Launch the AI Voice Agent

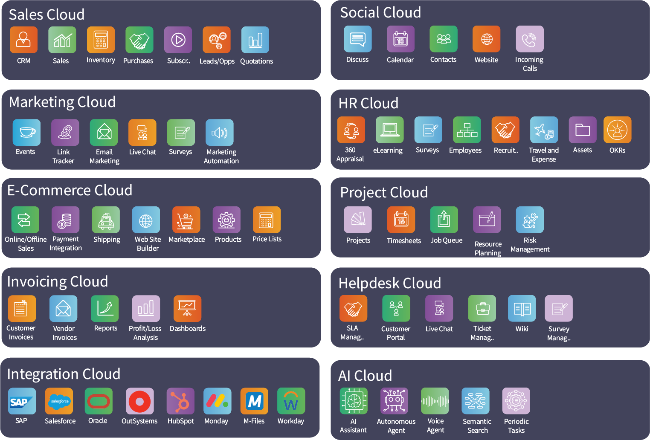(435, 401)
